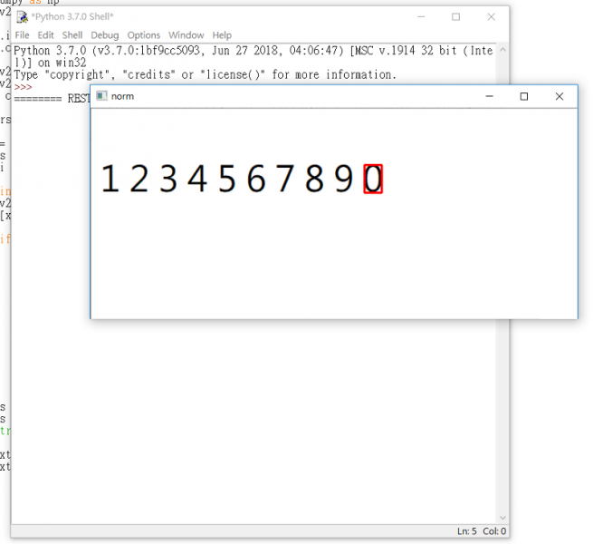The image size is (593, 544).
Task: Click the digit 3 in norm image
Action: tap(167, 179)
